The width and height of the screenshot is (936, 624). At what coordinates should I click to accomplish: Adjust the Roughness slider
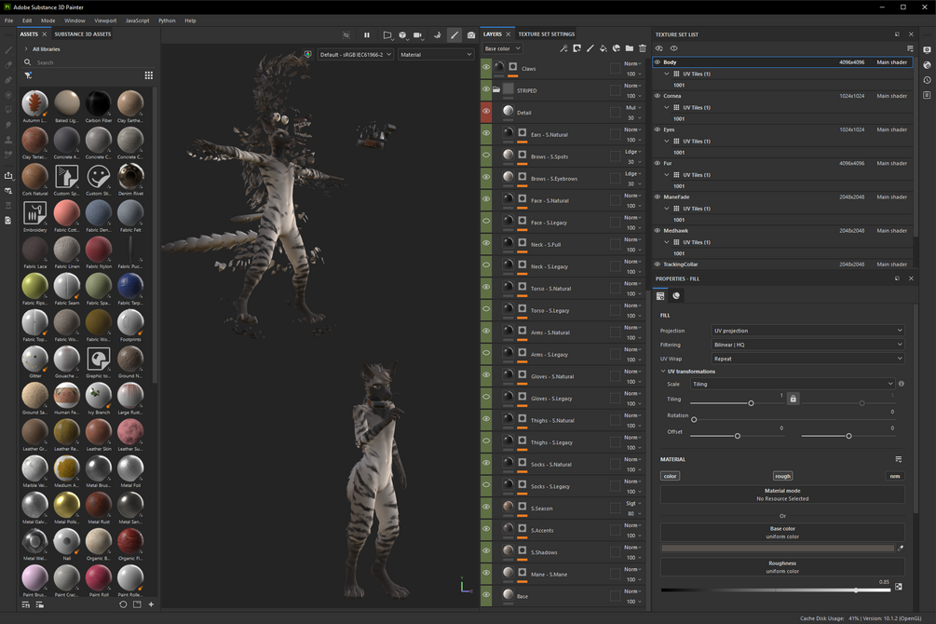click(x=856, y=590)
